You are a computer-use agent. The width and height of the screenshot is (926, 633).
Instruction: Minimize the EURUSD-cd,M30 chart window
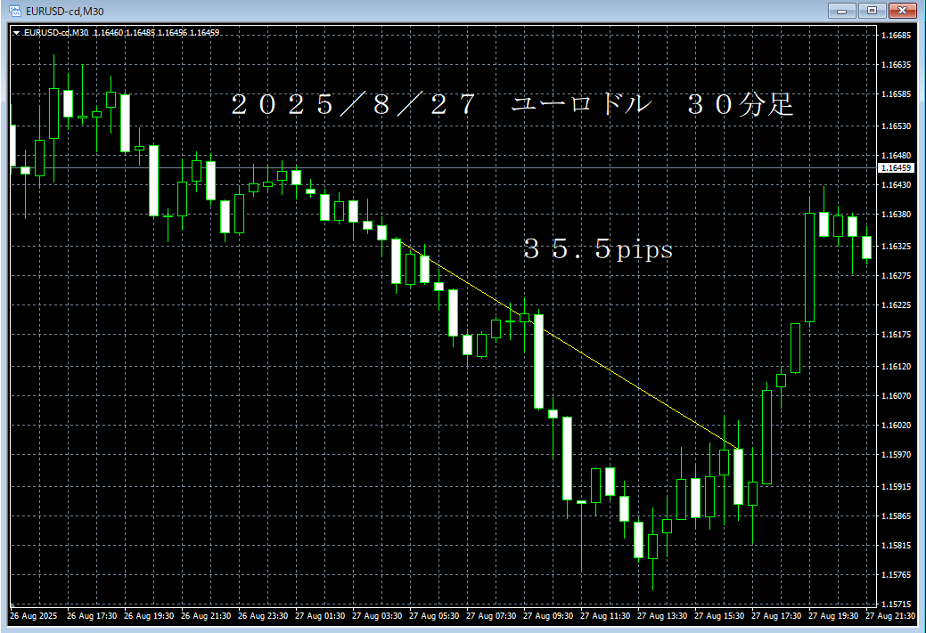[842, 11]
